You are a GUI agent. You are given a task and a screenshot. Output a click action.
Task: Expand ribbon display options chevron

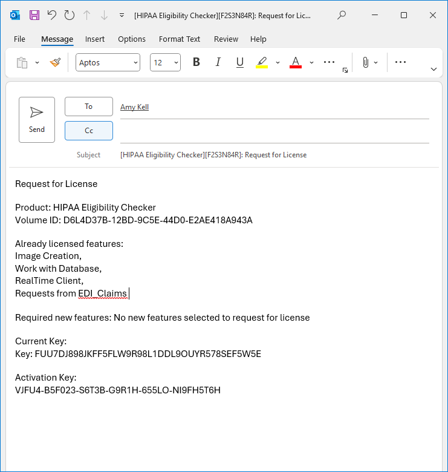pyautogui.click(x=433, y=69)
